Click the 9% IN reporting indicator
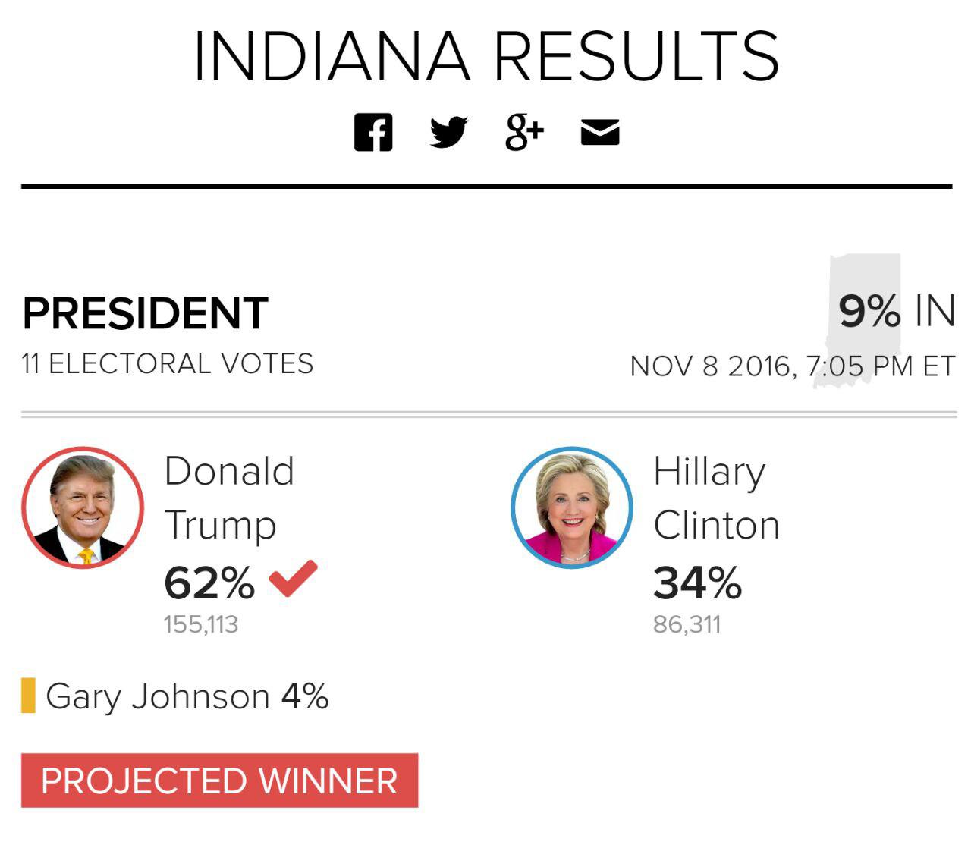 click(897, 311)
